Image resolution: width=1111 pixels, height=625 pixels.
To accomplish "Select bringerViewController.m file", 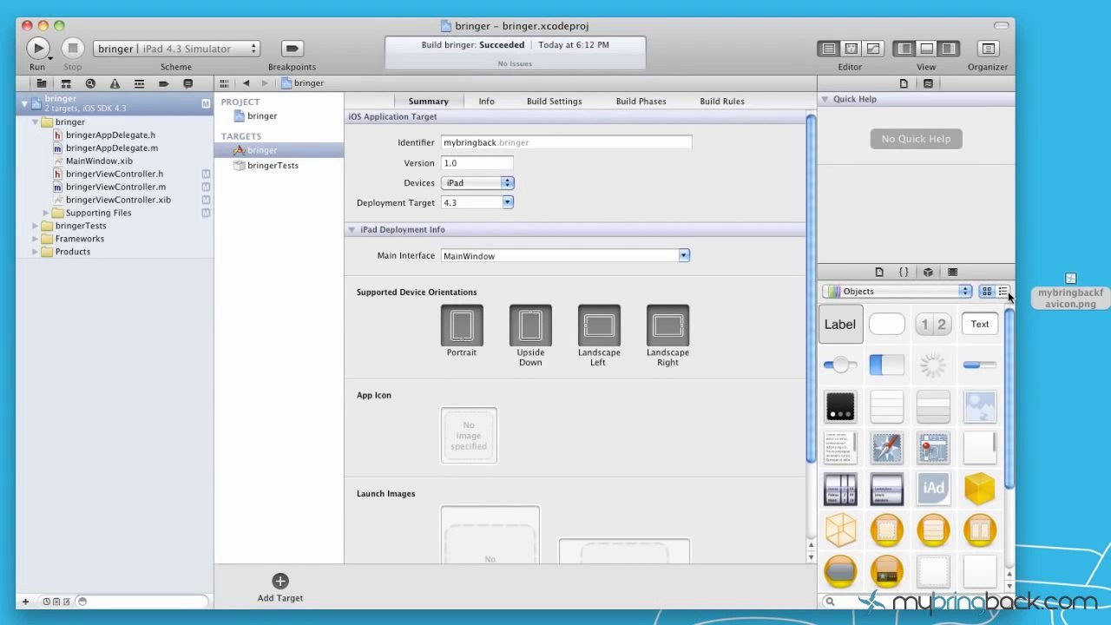I will click(115, 187).
